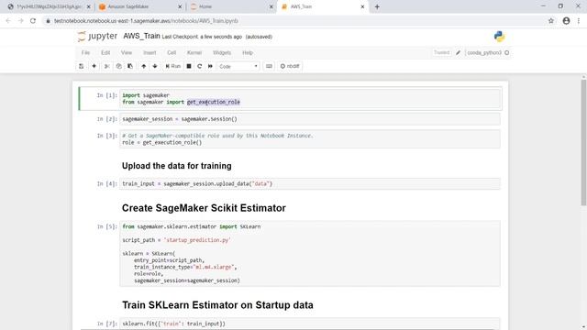587x330 pixels.
Task: Move selected cell up with arrow icon
Action: tap(143, 66)
